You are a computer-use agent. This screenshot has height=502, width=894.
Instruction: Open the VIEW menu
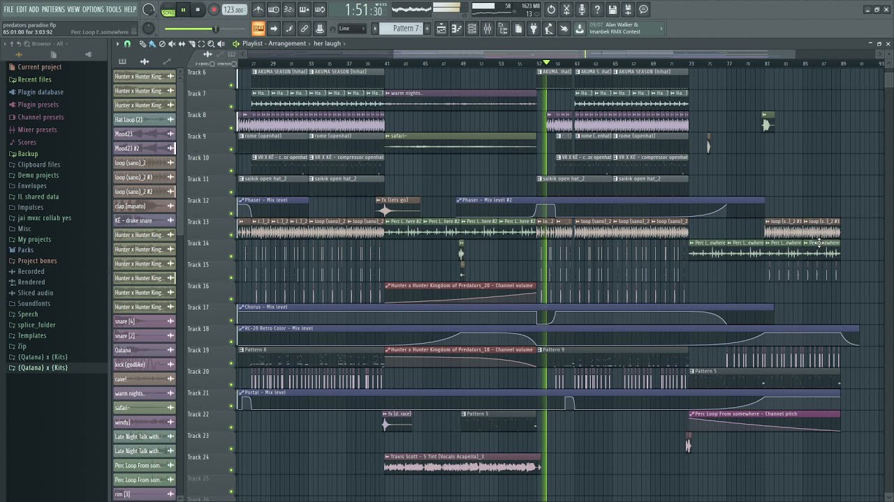coord(73,9)
